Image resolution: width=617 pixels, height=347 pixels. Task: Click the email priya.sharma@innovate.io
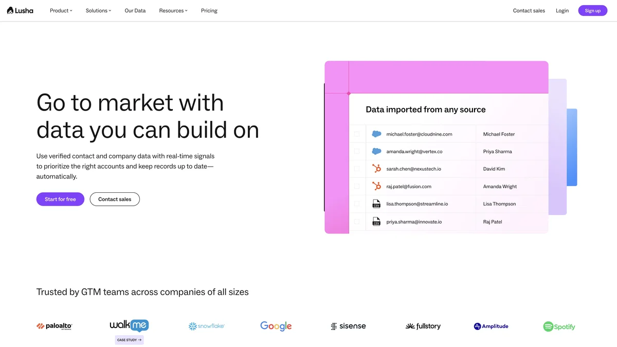click(414, 222)
